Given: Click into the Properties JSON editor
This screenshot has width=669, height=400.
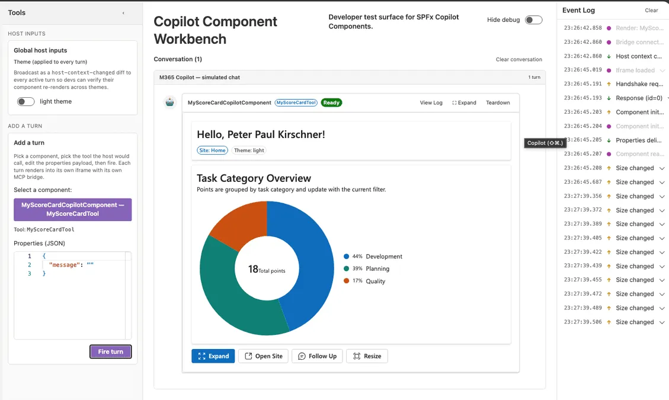Looking at the screenshot, I should 72,296.
